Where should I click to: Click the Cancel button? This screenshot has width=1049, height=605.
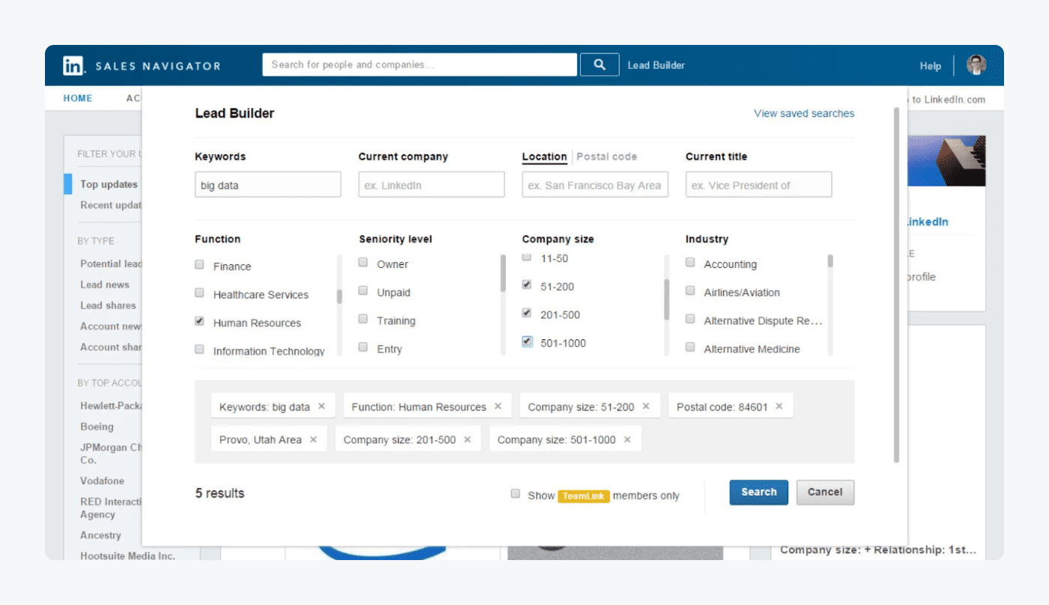825,492
